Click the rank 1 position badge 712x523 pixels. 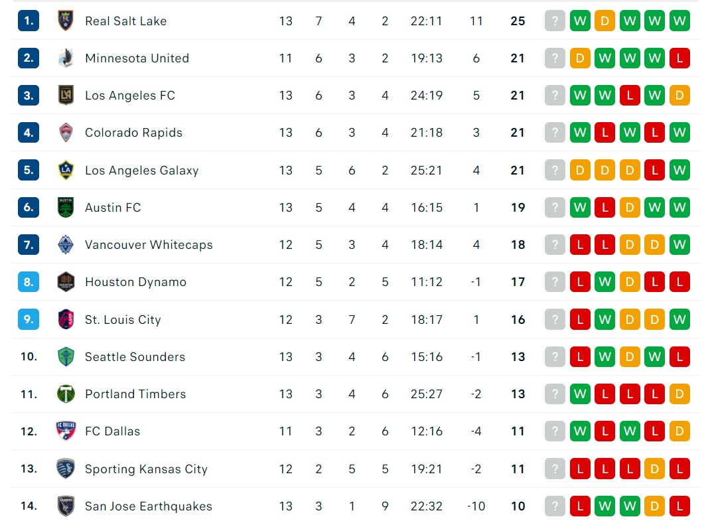(x=29, y=21)
